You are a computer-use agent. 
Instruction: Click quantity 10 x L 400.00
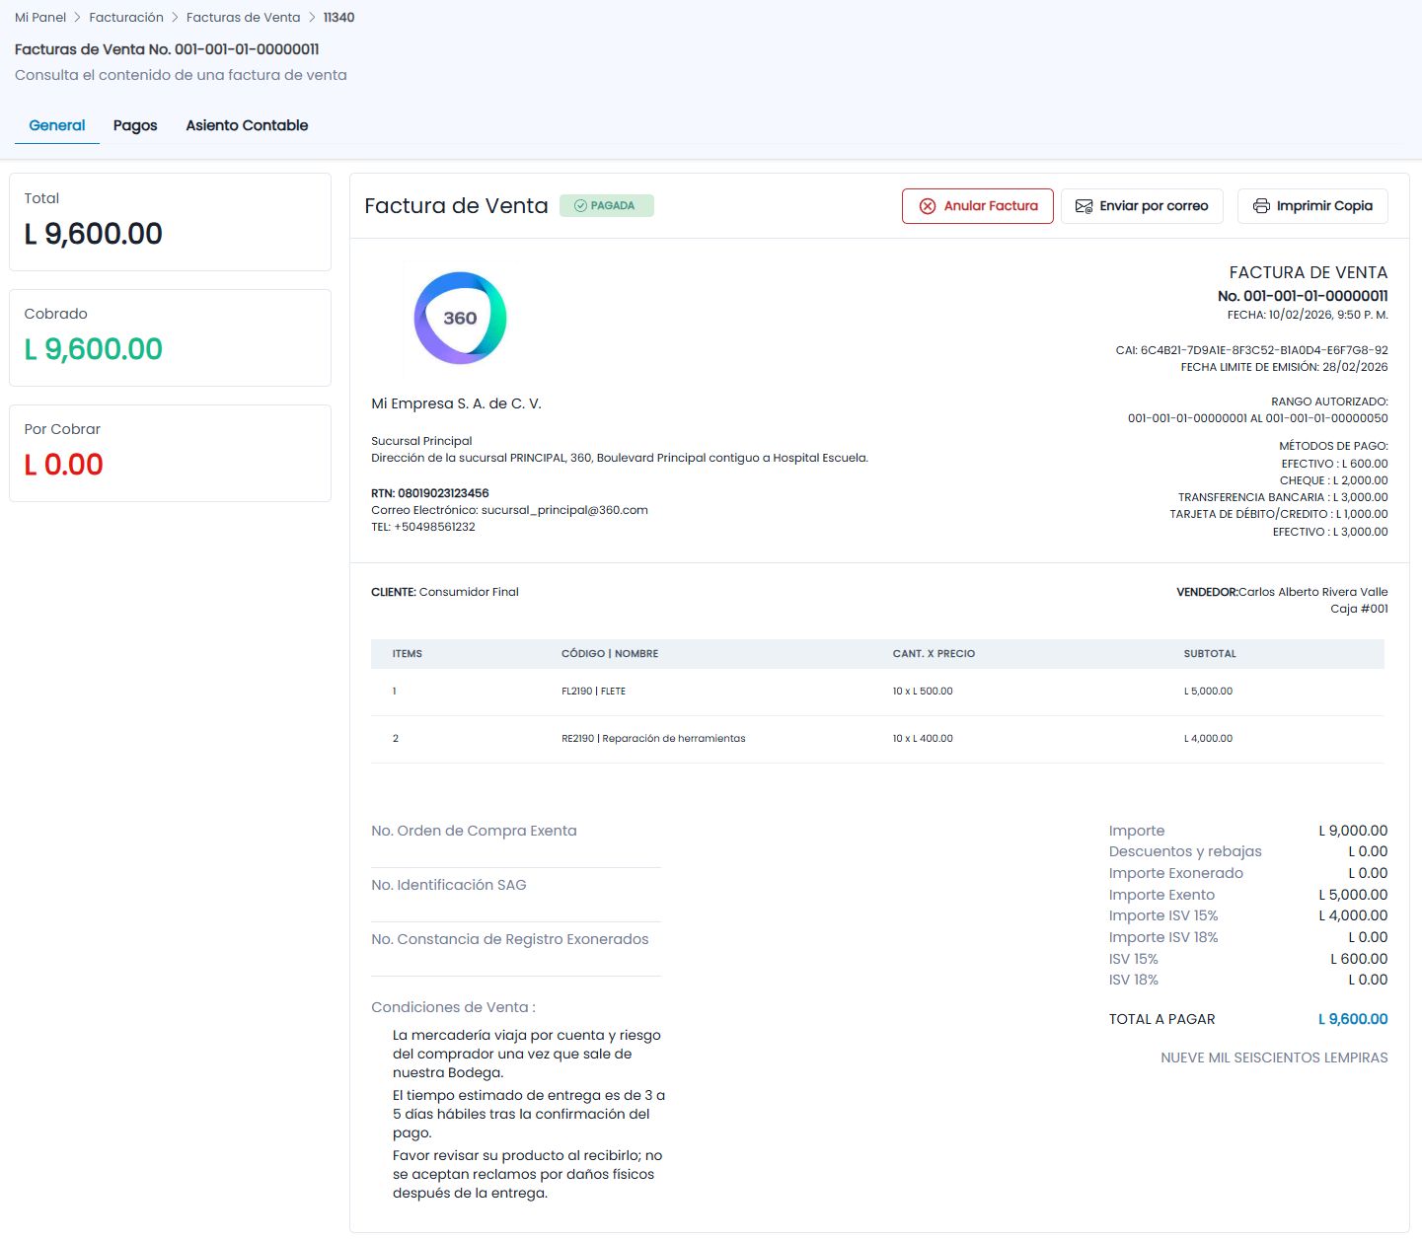tap(923, 739)
